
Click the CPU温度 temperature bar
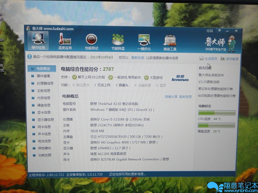click(217, 113)
